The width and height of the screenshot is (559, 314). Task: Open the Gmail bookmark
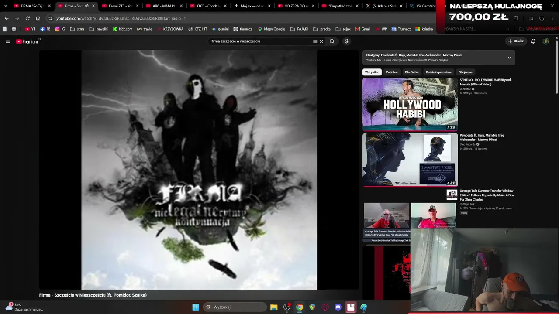[x=363, y=29]
